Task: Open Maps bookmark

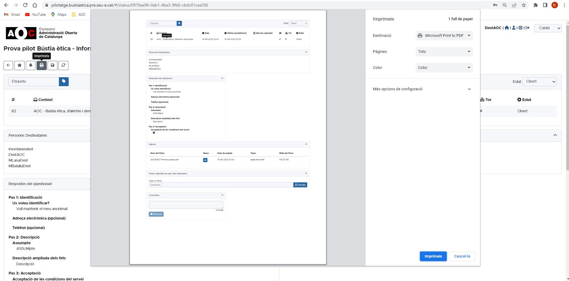Action: tap(59, 15)
